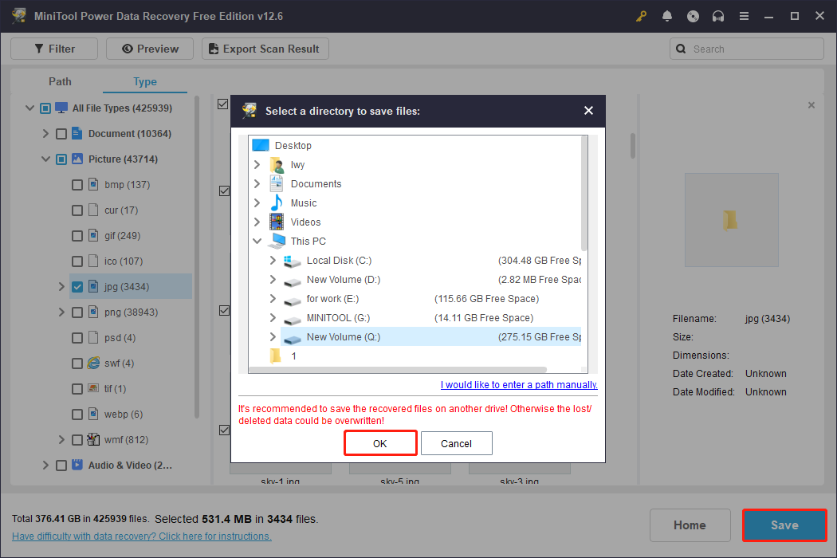Screen dimensions: 837x558
Task: Click the key license icon in the title bar
Action: pyautogui.click(x=641, y=15)
